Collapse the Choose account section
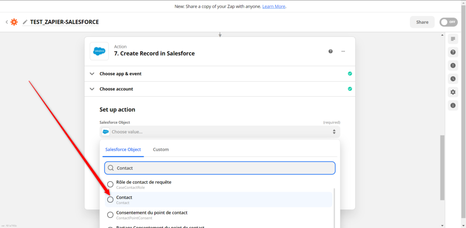 [92, 89]
